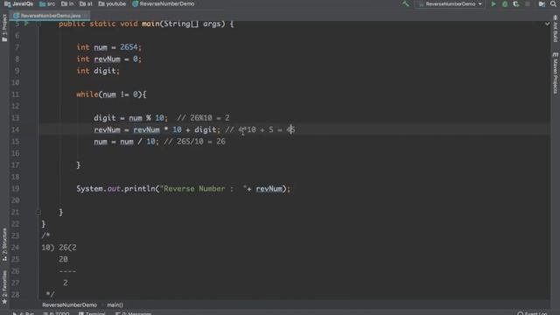Select JavaIQs project breadcrumb
Image resolution: width=560 pixels, height=315 pixels.
18,3
